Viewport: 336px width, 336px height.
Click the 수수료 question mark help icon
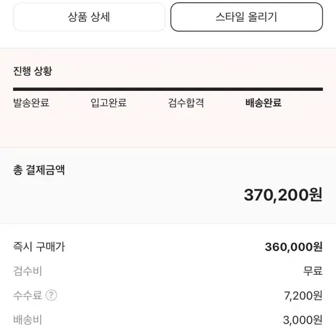(51, 295)
